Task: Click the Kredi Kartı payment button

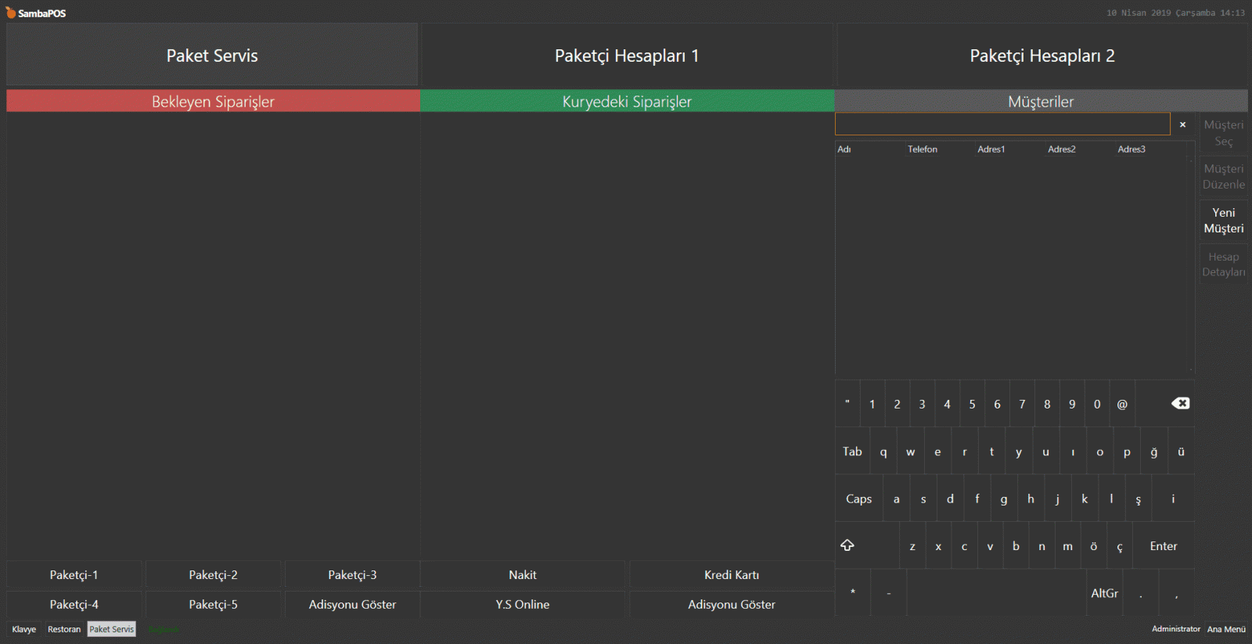Action: coord(731,574)
